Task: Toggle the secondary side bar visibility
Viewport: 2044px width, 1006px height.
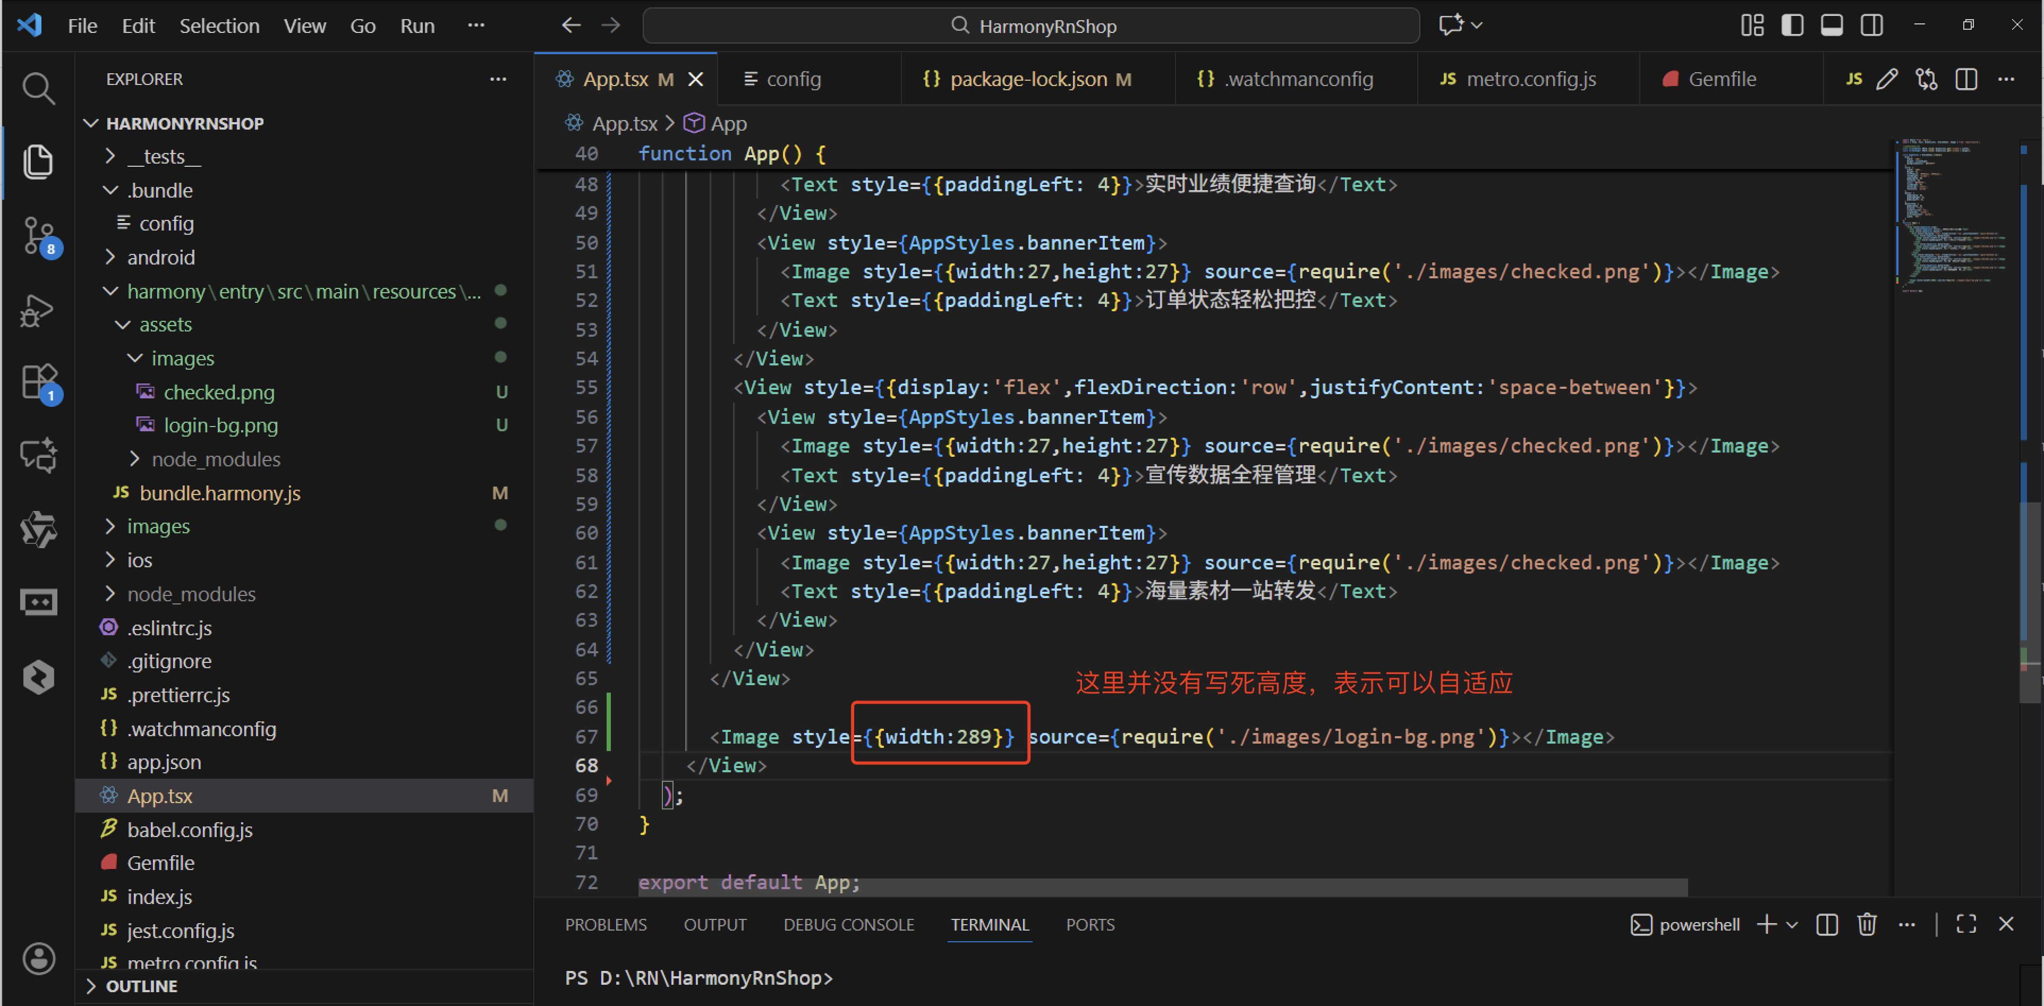Action: pyautogui.click(x=1871, y=25)
